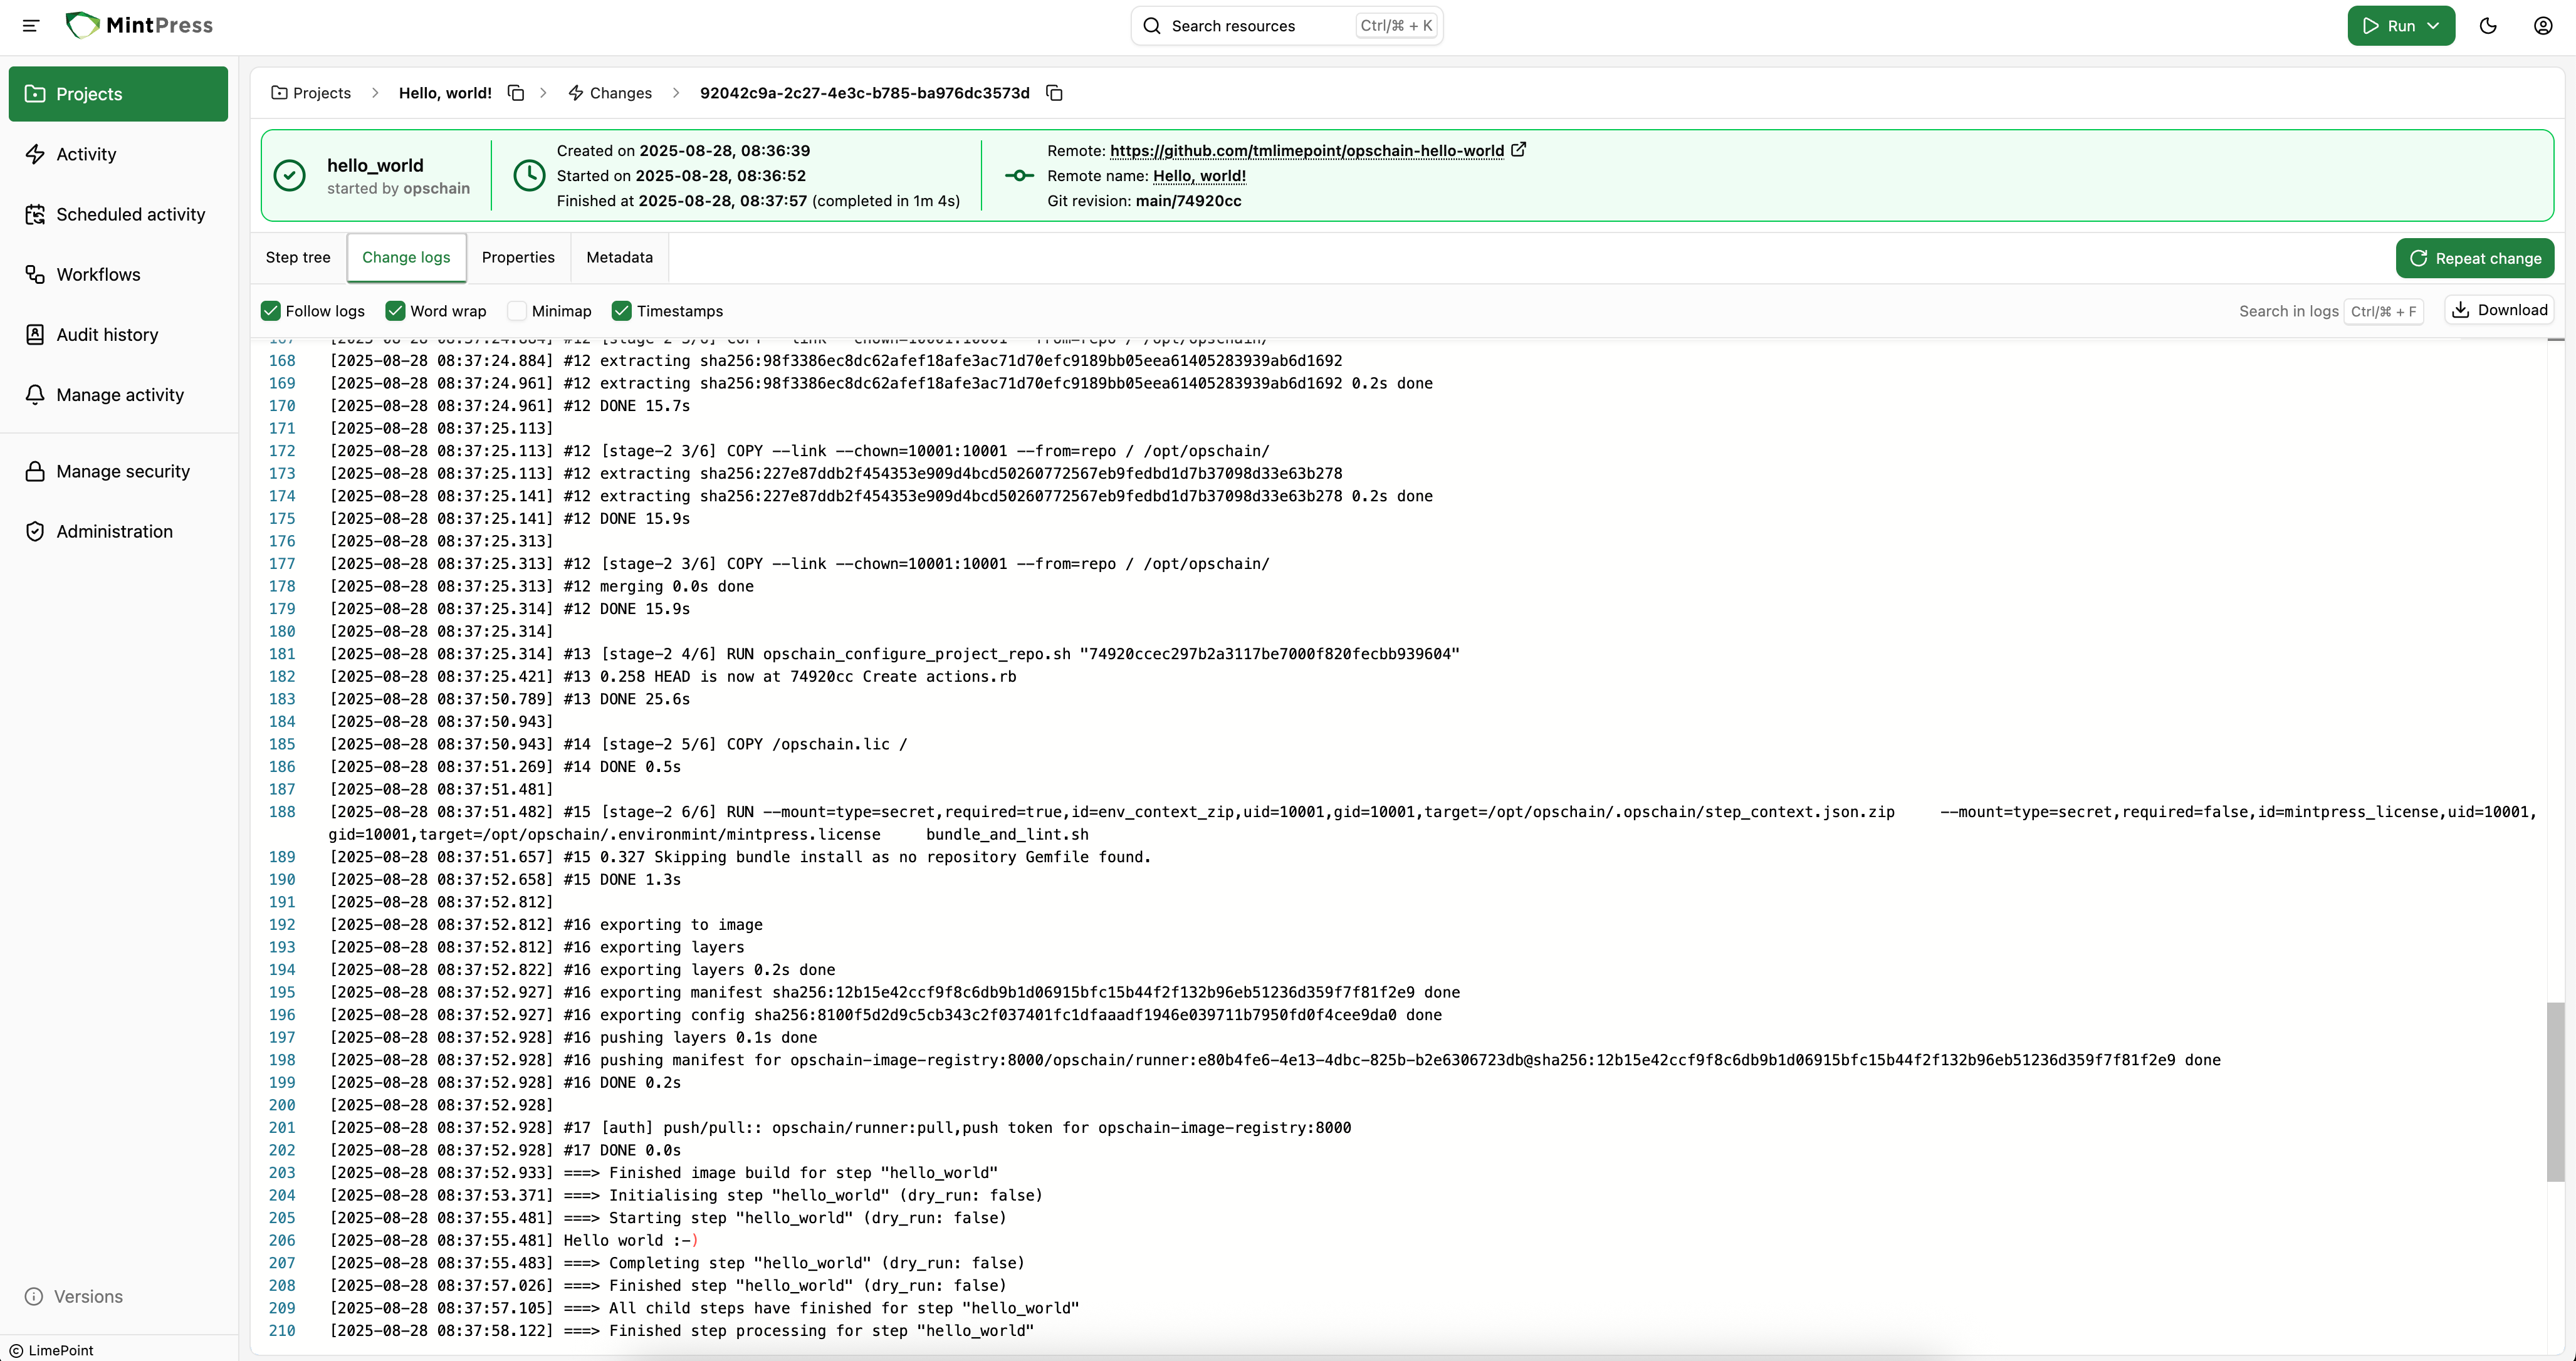Focus the Search resources field
This screenshot has height=1361, width=2576.
click(1286, 26)
